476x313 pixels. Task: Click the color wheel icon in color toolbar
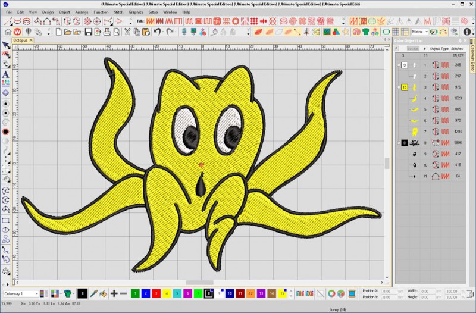tap(331, 293)
